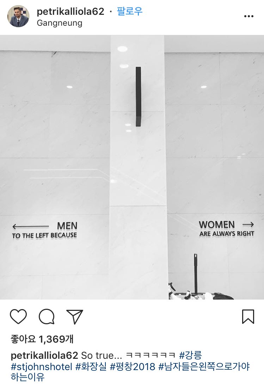
Task: Click the petrikalliola62 username in the header
Action: [70, 12]
